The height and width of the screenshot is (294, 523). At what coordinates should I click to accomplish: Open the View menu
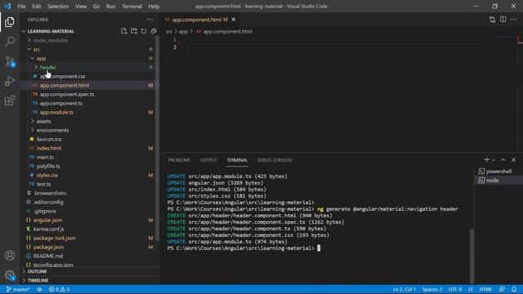81,7
